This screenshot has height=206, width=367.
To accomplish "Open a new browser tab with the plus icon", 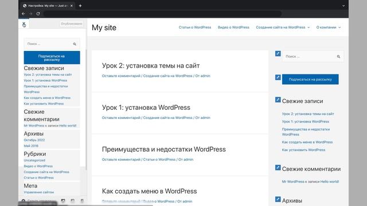I will [x=80, y=6].
